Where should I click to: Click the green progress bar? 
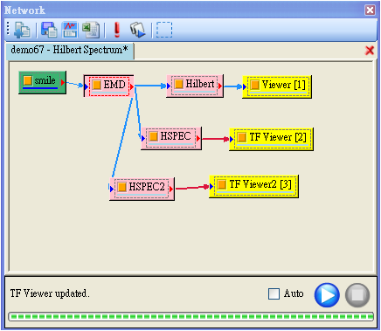(190, 316)
